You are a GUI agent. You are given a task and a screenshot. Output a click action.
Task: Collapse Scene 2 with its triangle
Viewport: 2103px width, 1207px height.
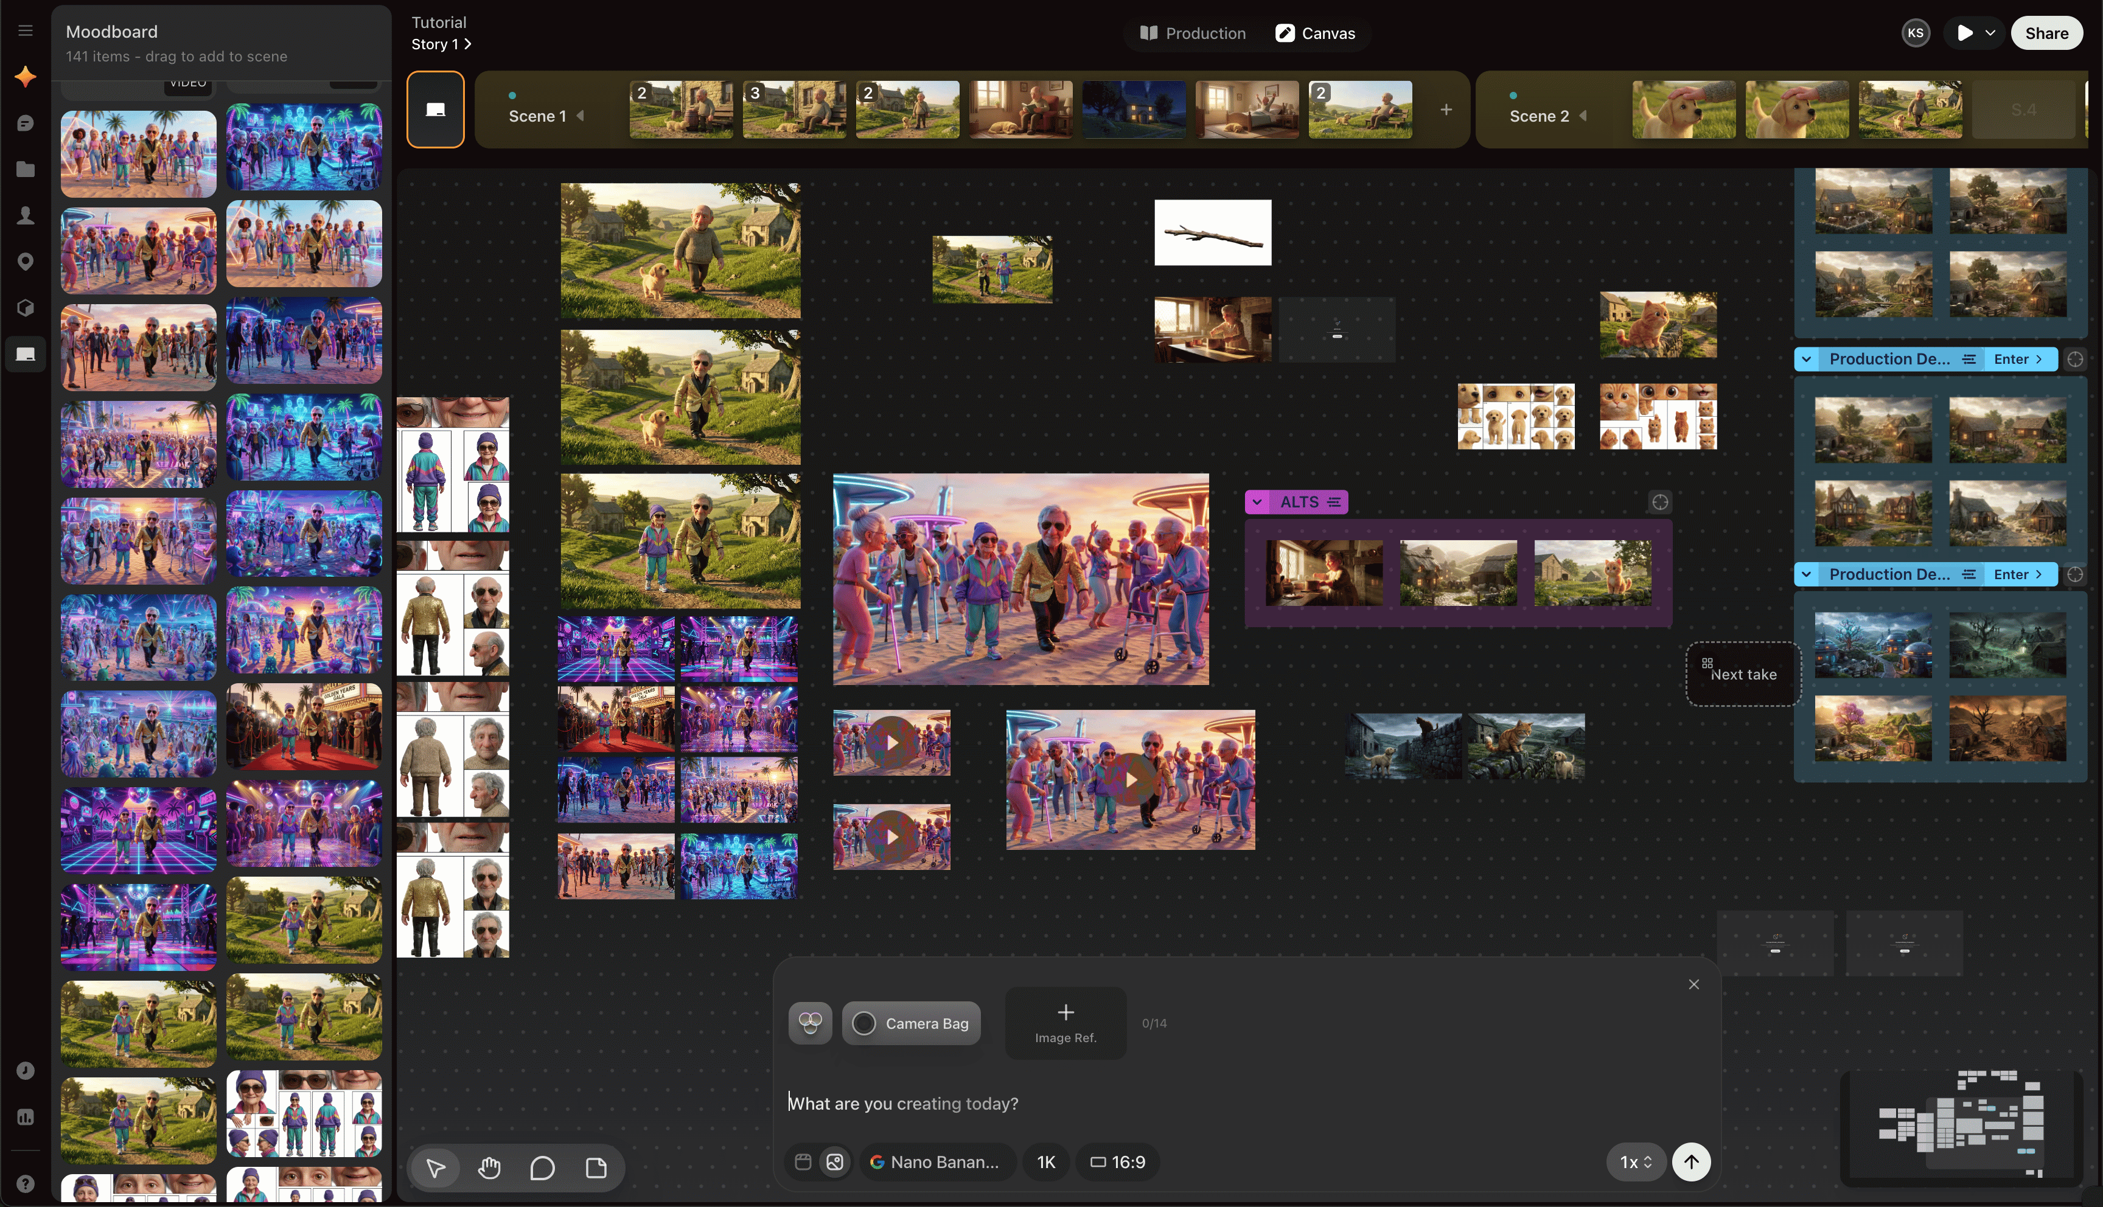pos(1583,116)
